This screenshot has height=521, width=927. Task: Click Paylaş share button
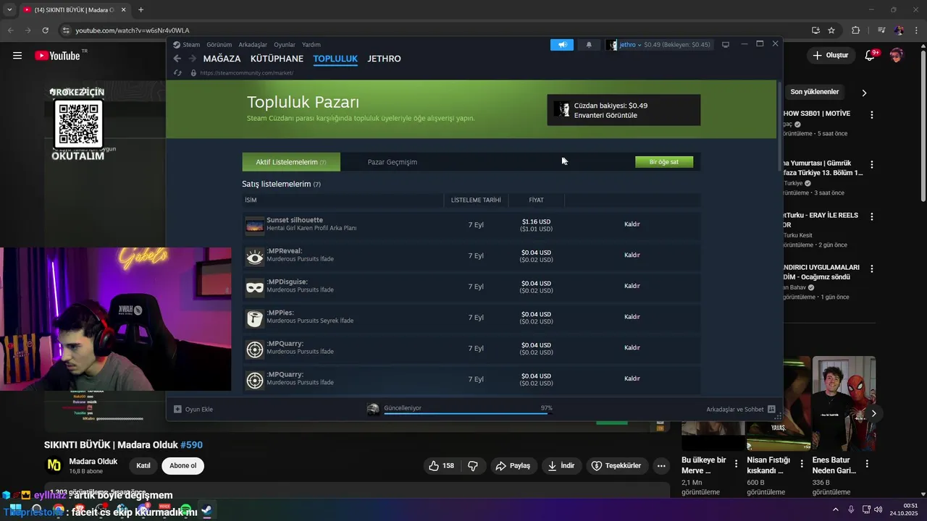513,465
